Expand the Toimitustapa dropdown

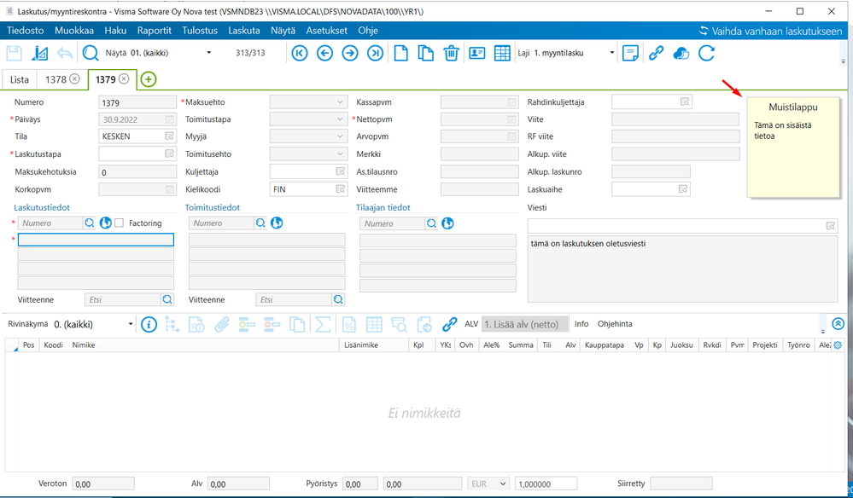tap(340, 119)
